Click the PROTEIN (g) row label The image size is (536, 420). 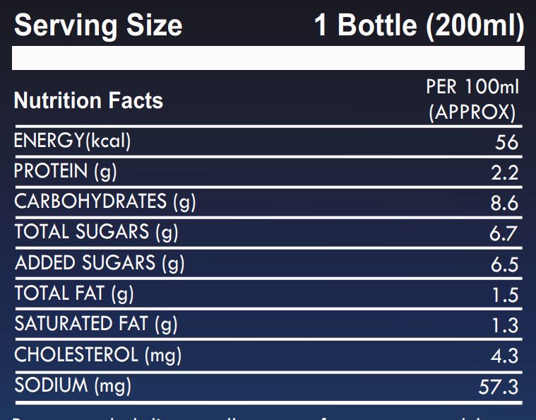tap(66, 171)
